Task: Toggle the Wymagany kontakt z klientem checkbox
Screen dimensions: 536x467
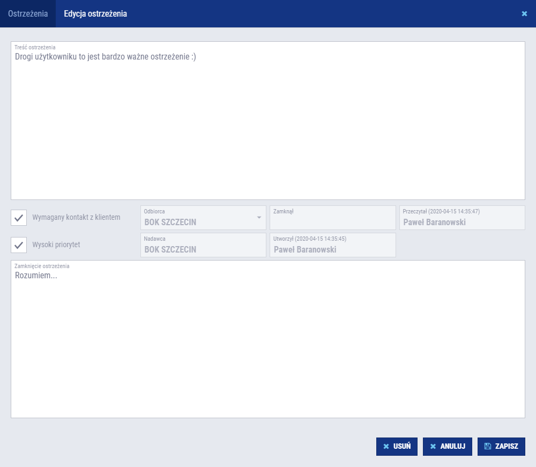Action: [19, 218]
